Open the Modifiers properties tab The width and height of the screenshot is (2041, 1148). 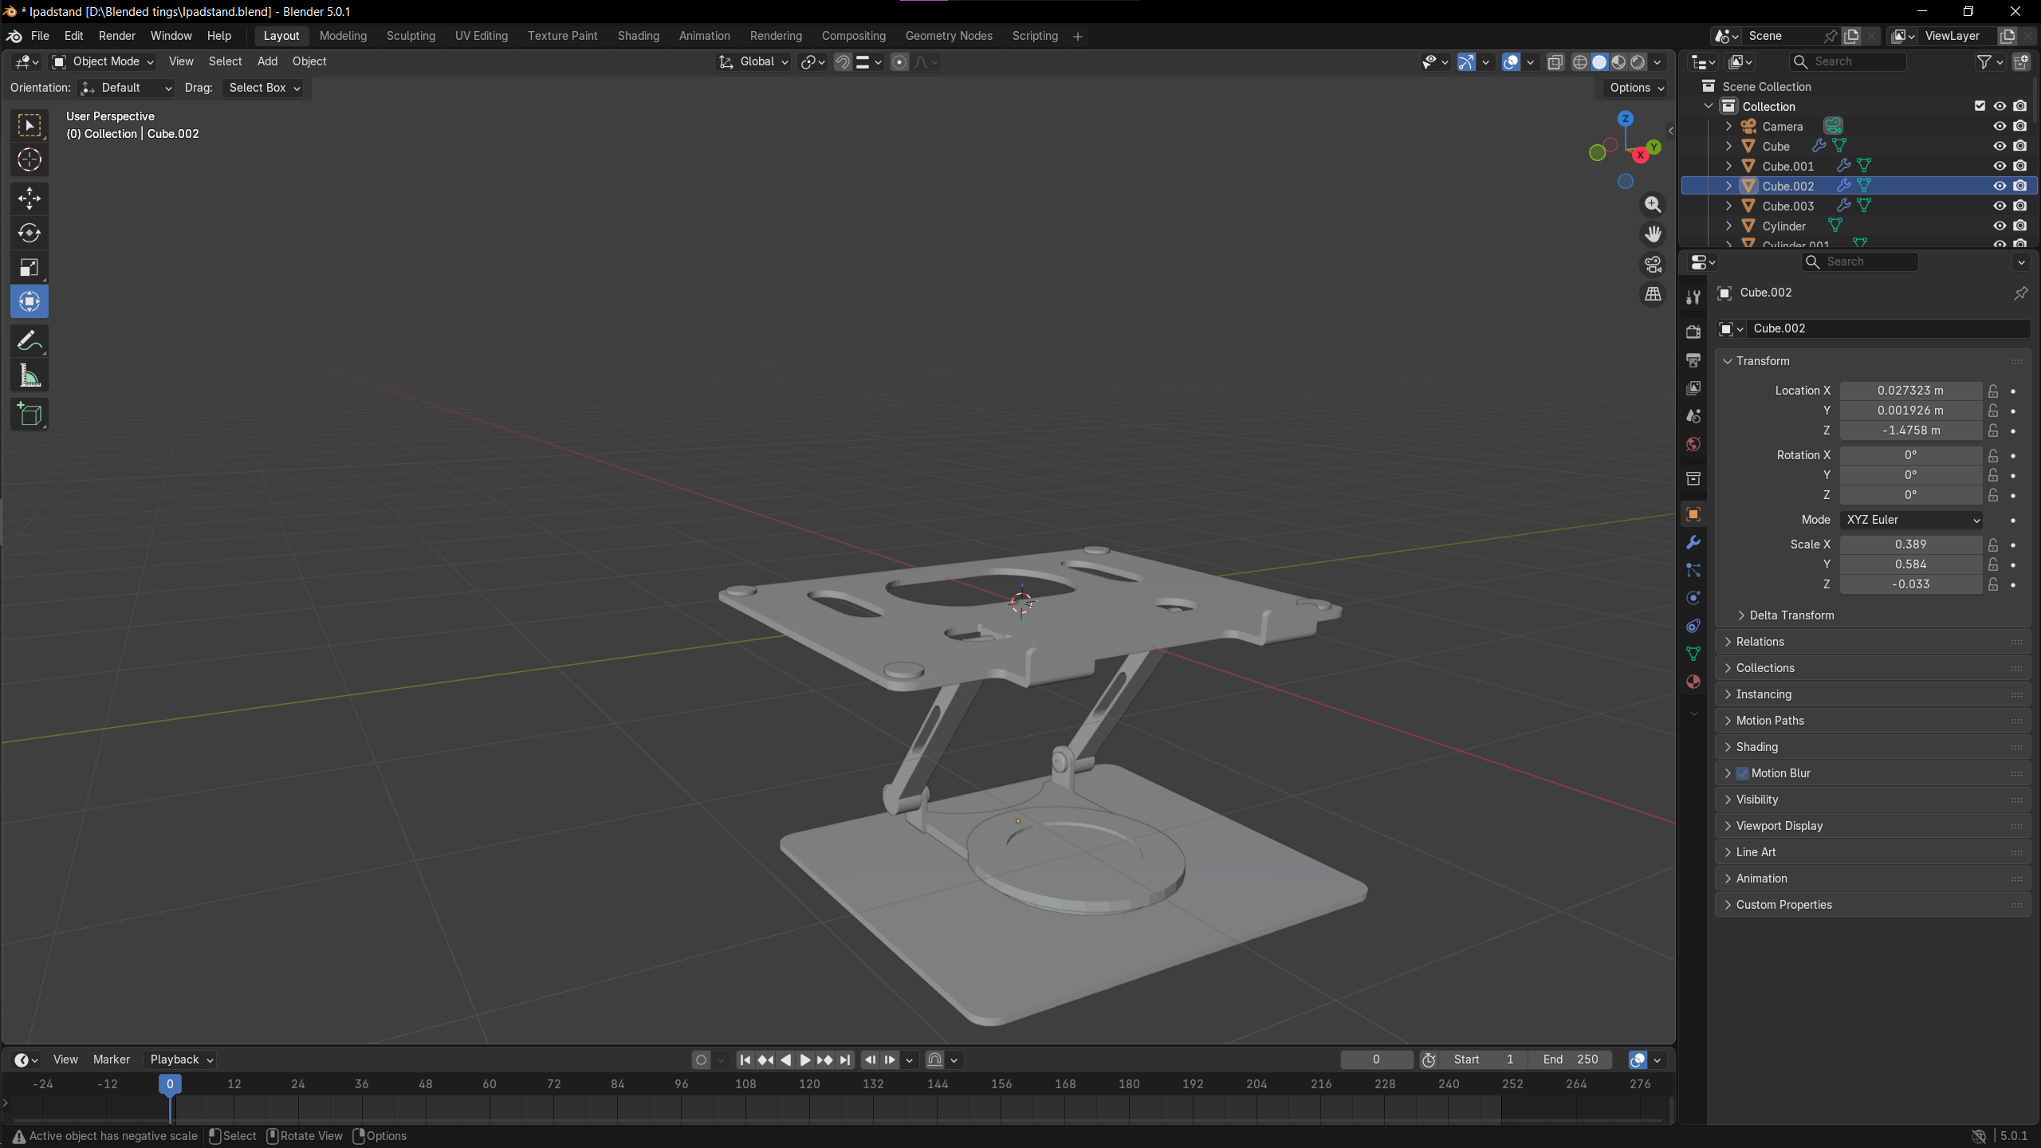coord(1693,542)
